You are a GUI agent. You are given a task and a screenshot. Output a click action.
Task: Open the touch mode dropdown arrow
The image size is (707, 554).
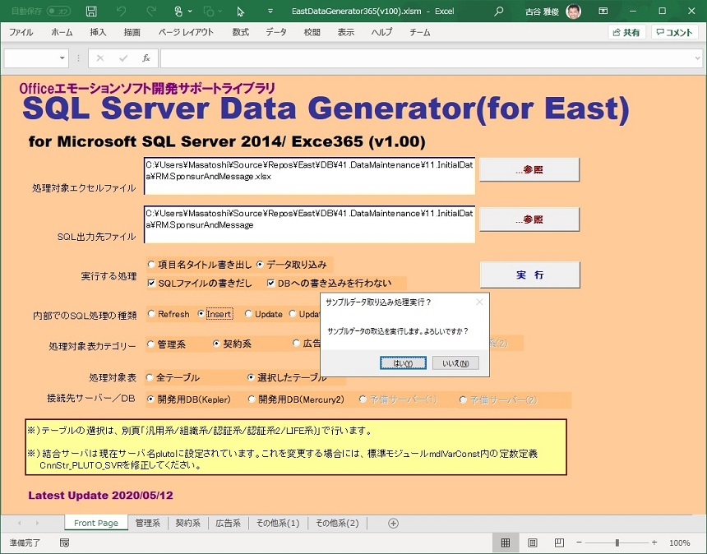click(x=190, y=12)
